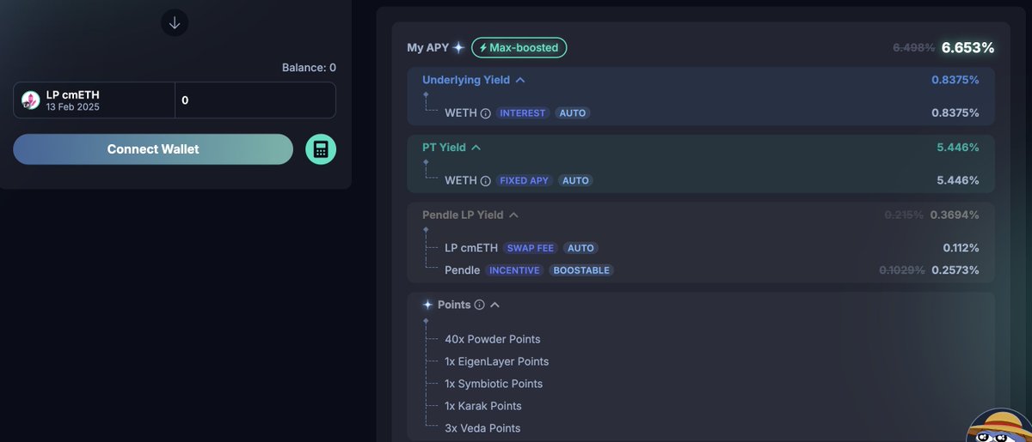Click the INCENTIVE tag

click(x=514, y=270)
